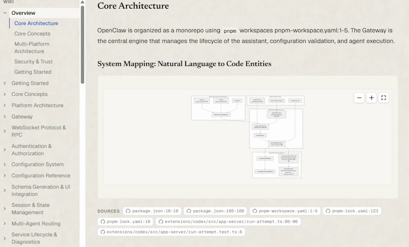
Task: Click the sidebar scrollbar up arrow
Action: (x=82, y=2)
